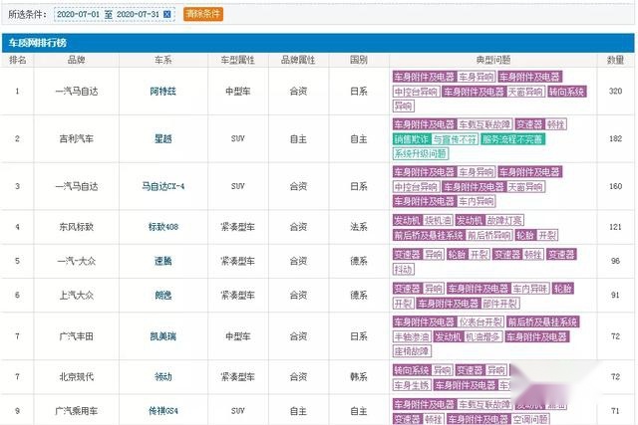
Task: Click the 数量 column header
Action: tap(615, 60)
